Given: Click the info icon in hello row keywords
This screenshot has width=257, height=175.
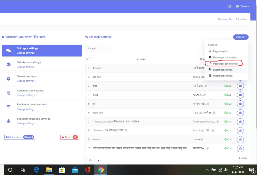Looking at the screenshot, I should [x=204, y=95].
